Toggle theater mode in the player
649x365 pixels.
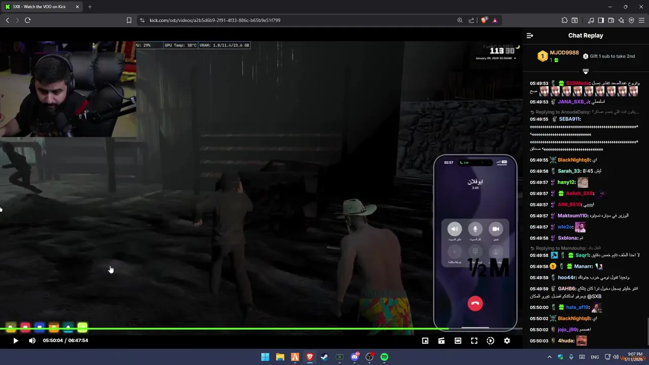458,341
